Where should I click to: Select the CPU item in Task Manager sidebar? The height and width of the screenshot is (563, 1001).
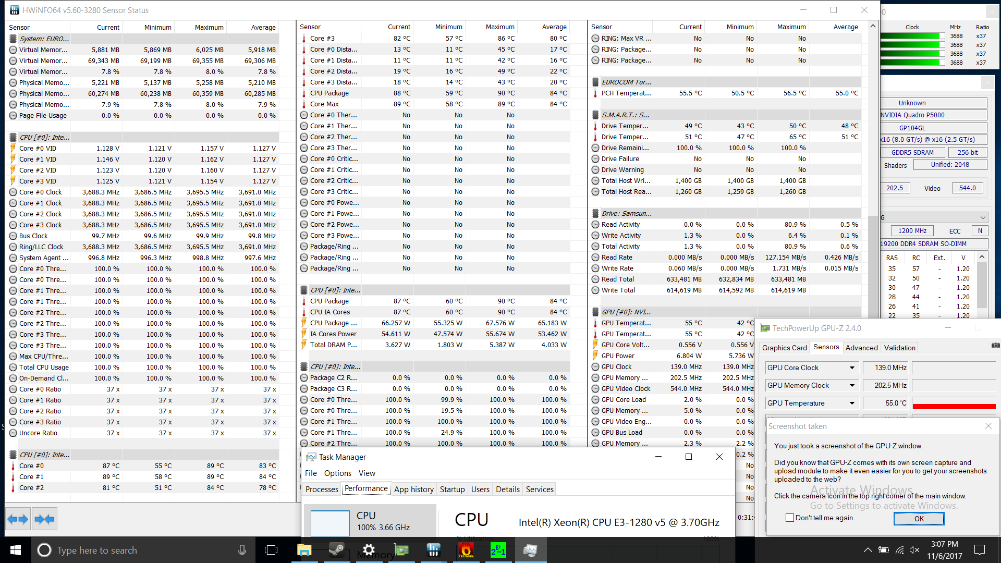[370, 521]
